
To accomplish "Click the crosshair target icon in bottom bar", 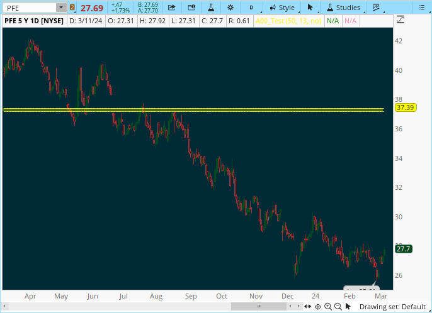I will 317,306.
